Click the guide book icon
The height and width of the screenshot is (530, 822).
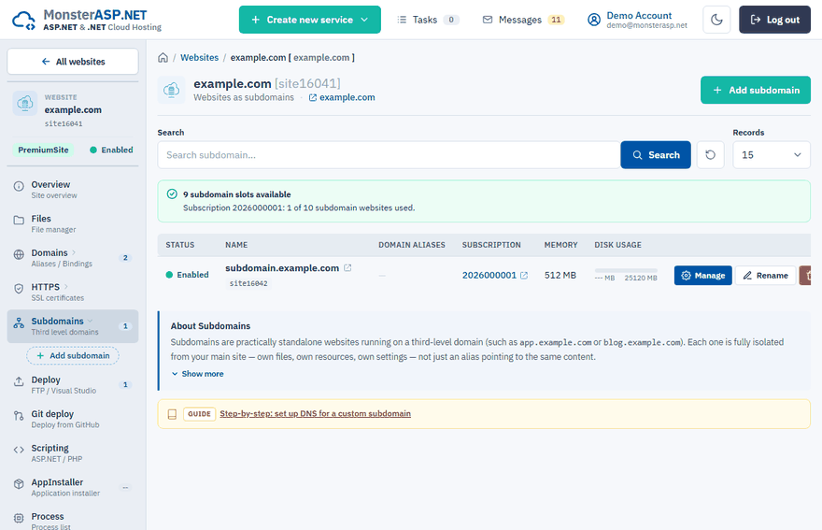pos(172,414)
